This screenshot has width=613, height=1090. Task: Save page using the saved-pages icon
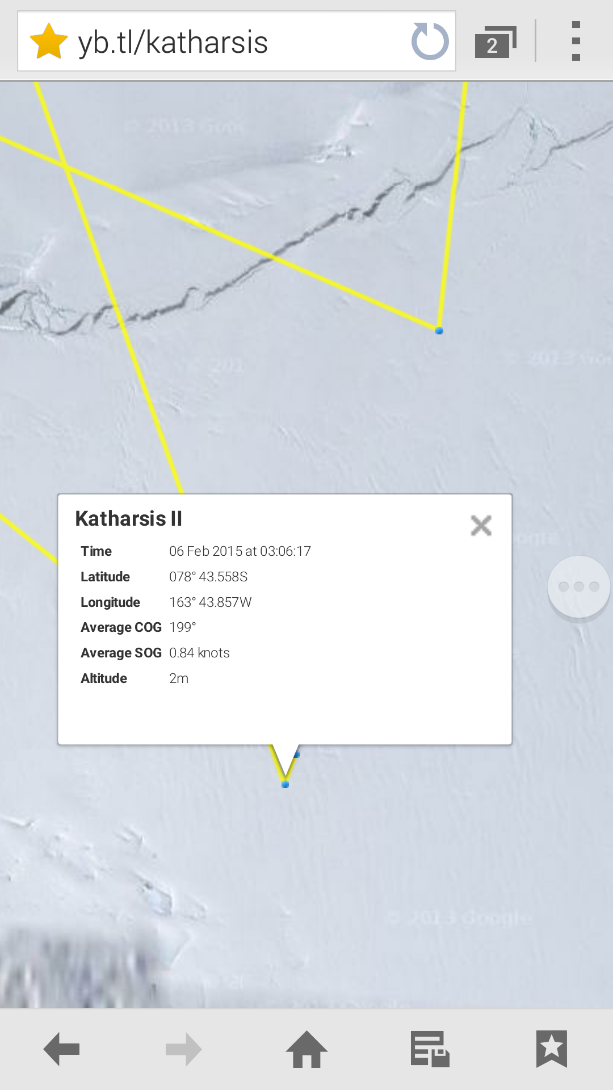pyautogui.click(x=430, y=1049)
